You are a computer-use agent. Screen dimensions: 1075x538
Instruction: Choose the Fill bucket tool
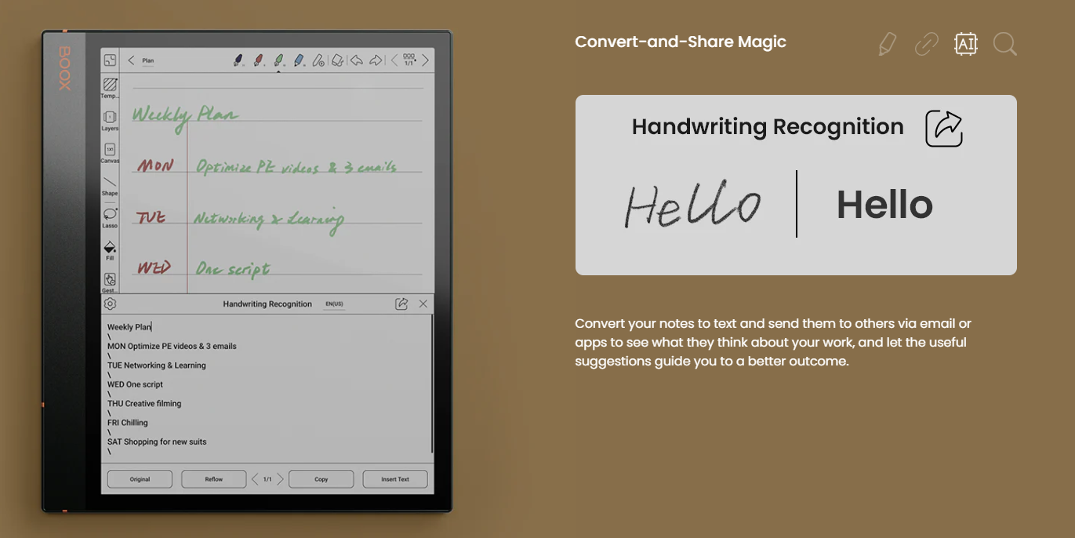(x=110, y=247)
